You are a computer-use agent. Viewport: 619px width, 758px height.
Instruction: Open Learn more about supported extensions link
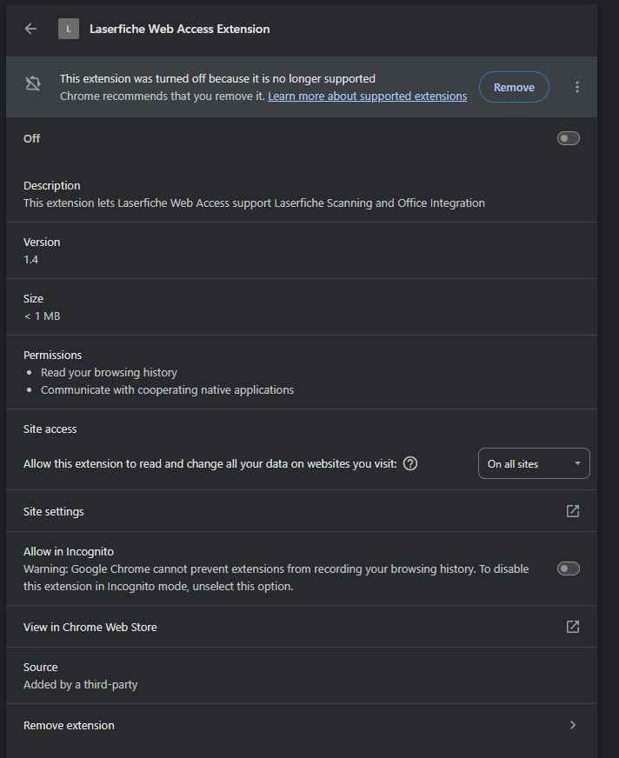point(368,96)
